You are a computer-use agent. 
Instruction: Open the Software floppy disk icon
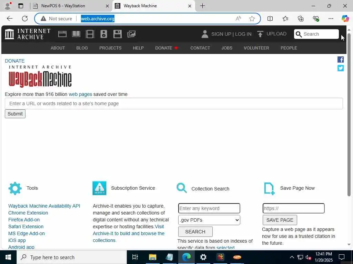tap(118, 34)
